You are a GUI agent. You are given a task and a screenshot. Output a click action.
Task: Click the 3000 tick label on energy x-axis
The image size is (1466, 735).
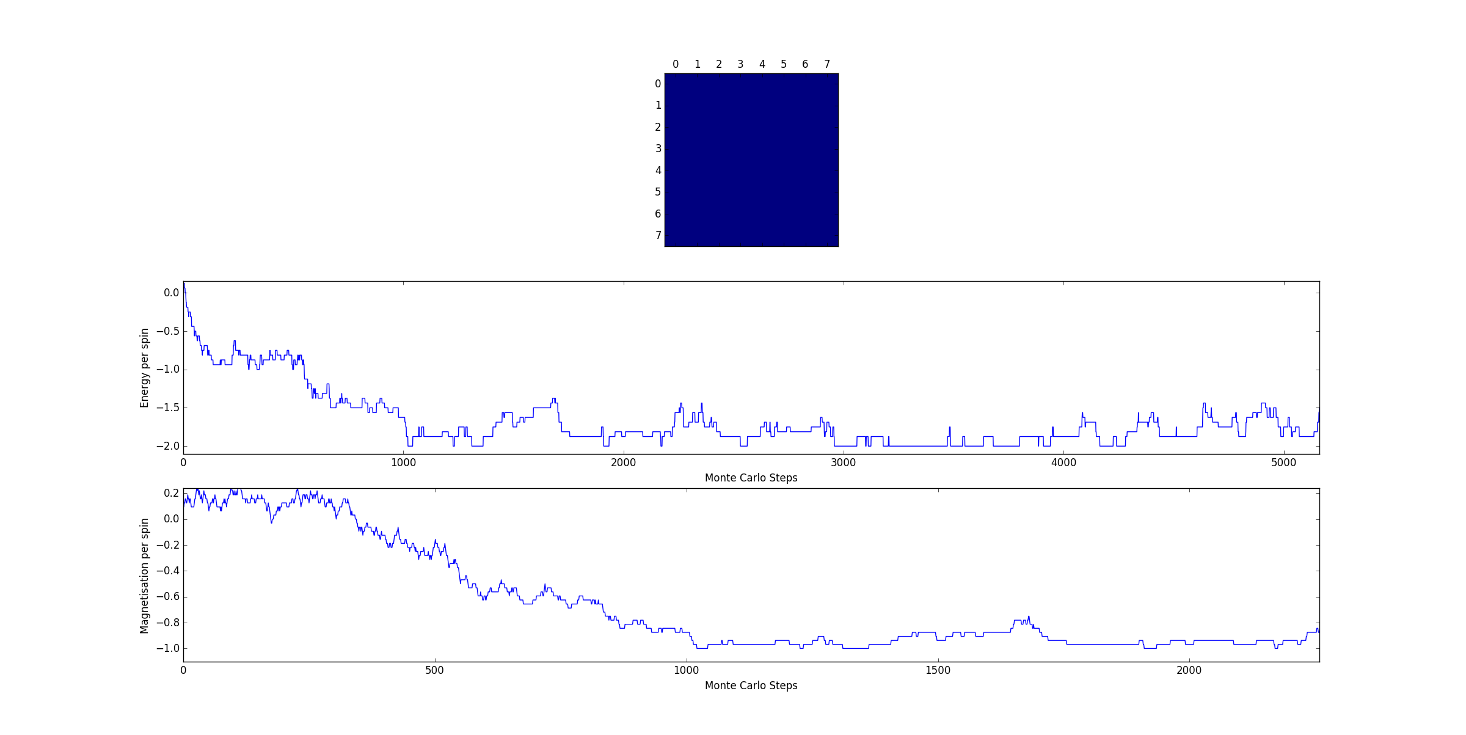coord(843,463)
